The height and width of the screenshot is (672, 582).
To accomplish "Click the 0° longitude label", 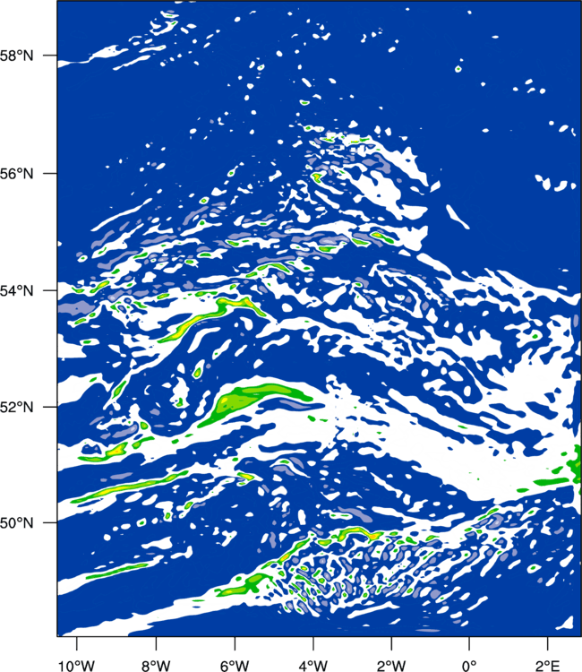I will pyautogui.click(x=469, y=666).
